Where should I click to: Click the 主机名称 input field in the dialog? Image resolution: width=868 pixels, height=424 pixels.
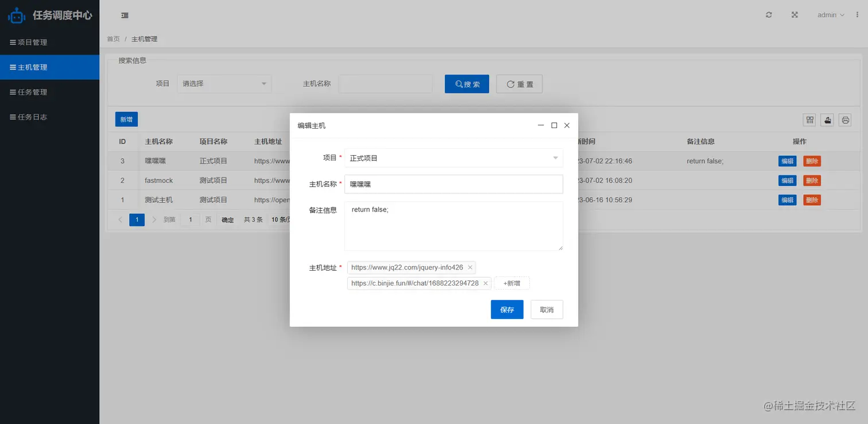[453, 184]
